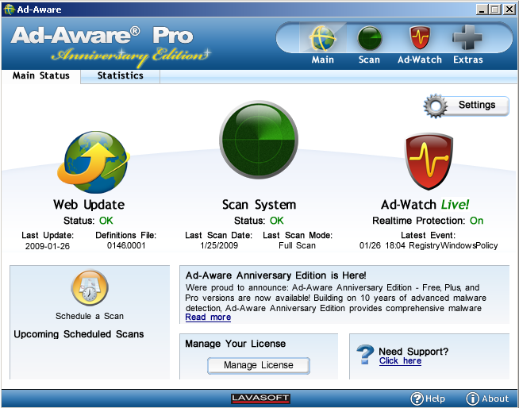Click the Ad-Watch Live! heading
The width and height of the screenshot is (519, 408).
(425, 205)
